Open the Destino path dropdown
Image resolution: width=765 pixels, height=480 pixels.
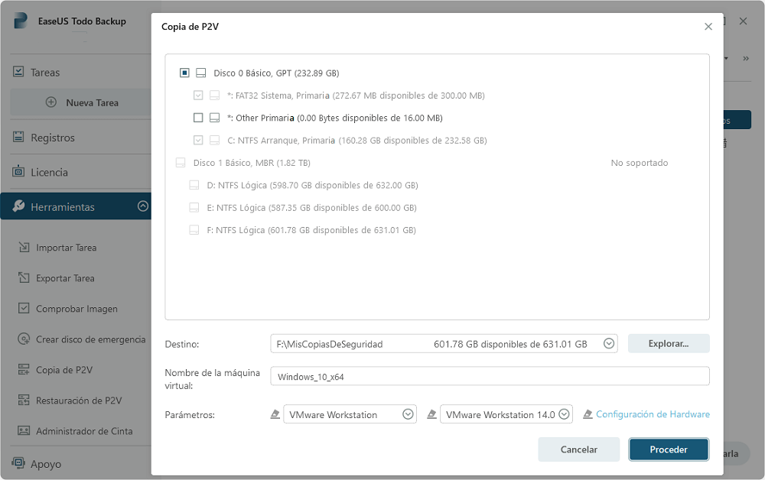[x=609, y=344]
